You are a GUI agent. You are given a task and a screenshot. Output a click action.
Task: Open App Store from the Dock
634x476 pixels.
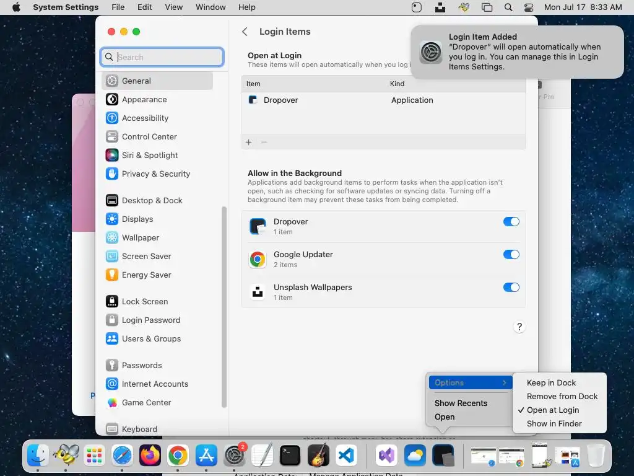(206, 456)
